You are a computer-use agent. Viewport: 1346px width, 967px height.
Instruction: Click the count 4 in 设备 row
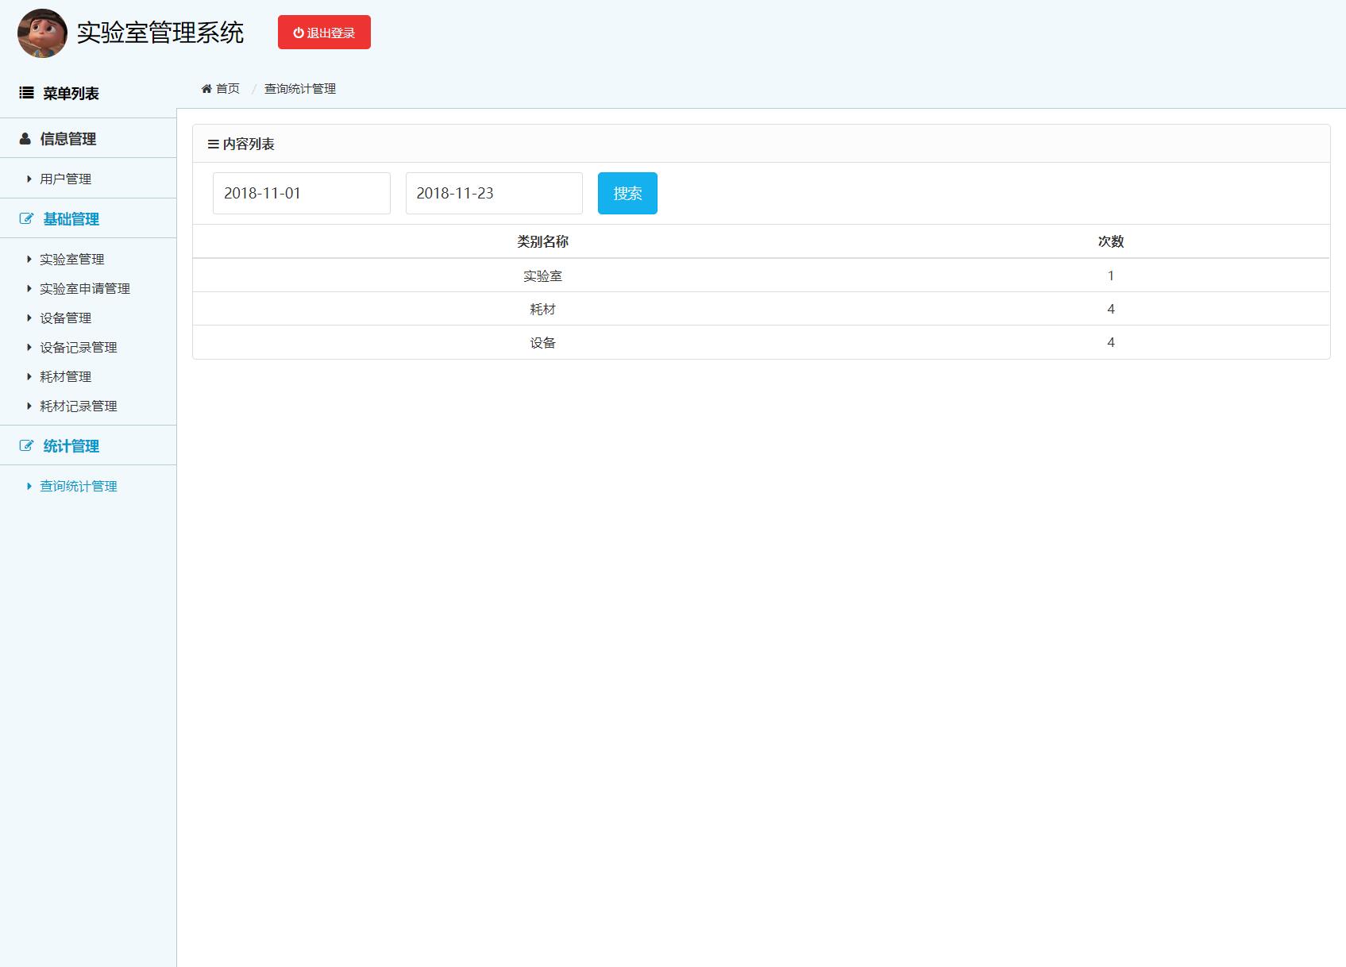tap(1111, 342)
